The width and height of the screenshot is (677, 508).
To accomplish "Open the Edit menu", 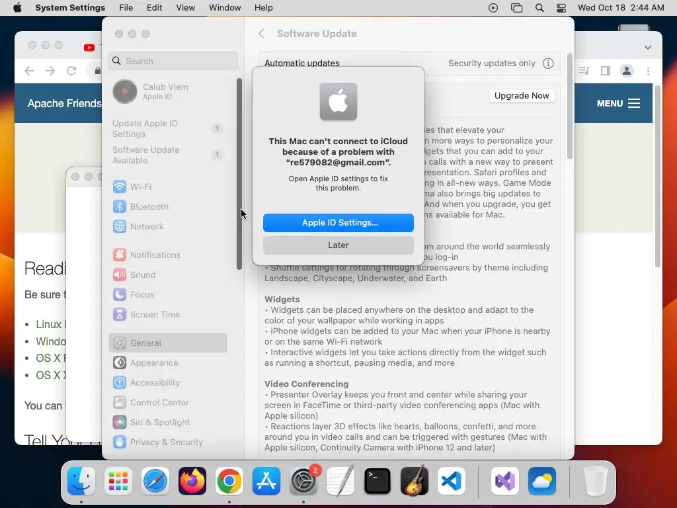I will point(154,8).
